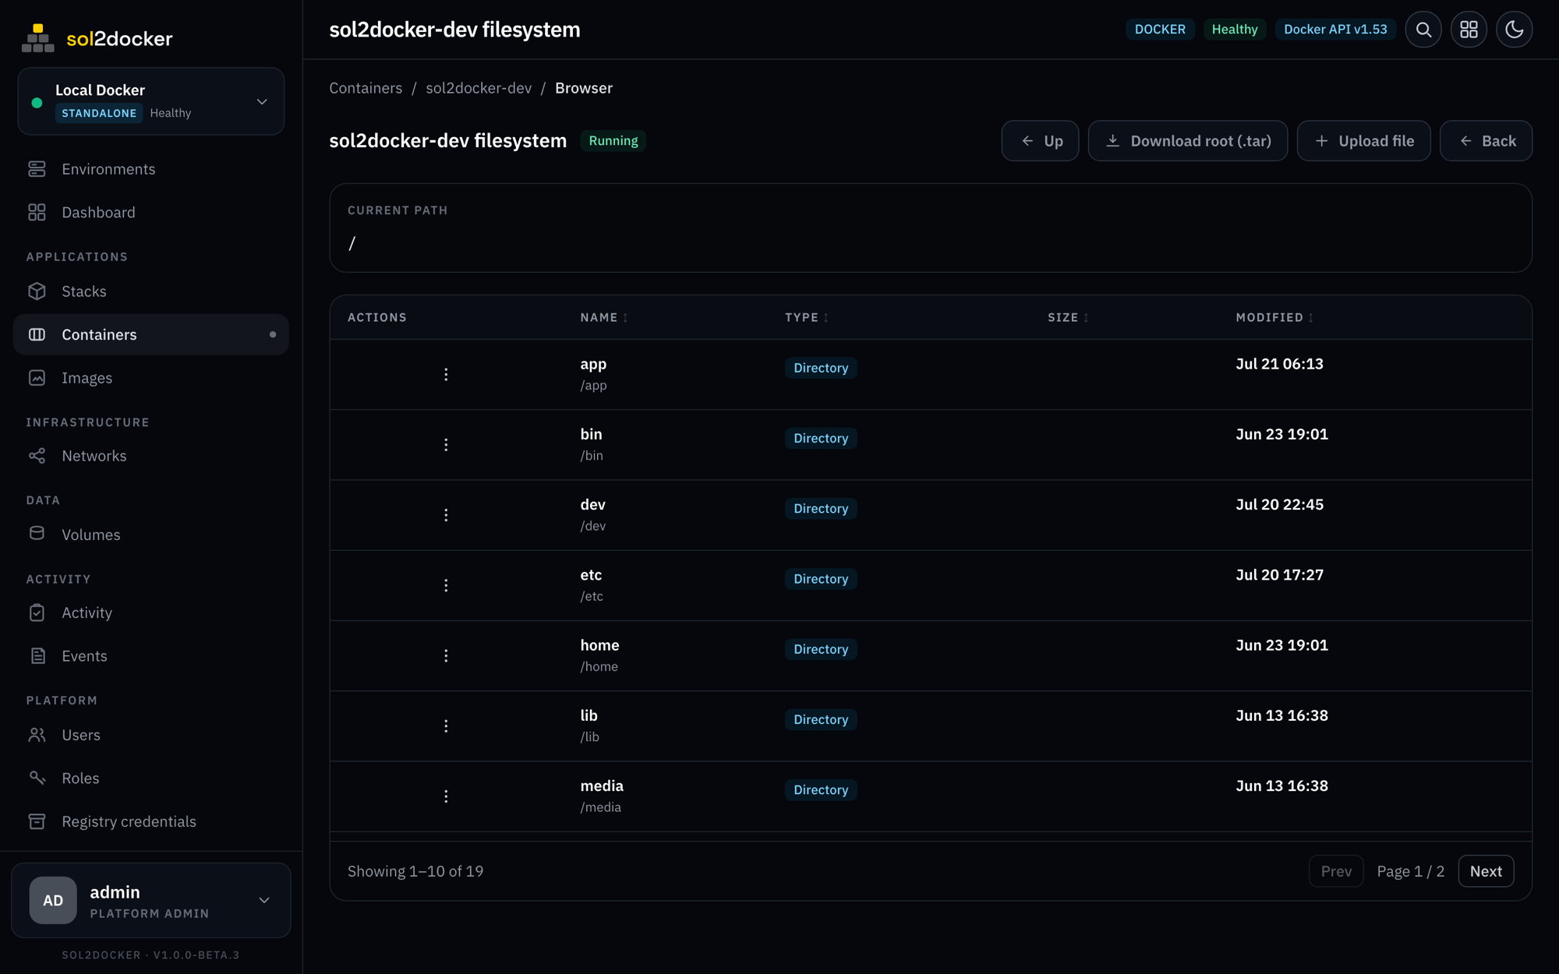The height and width of the screenshot is (974, 1559).
Task: Open actions menu for lib row
Action: point(446,726)
